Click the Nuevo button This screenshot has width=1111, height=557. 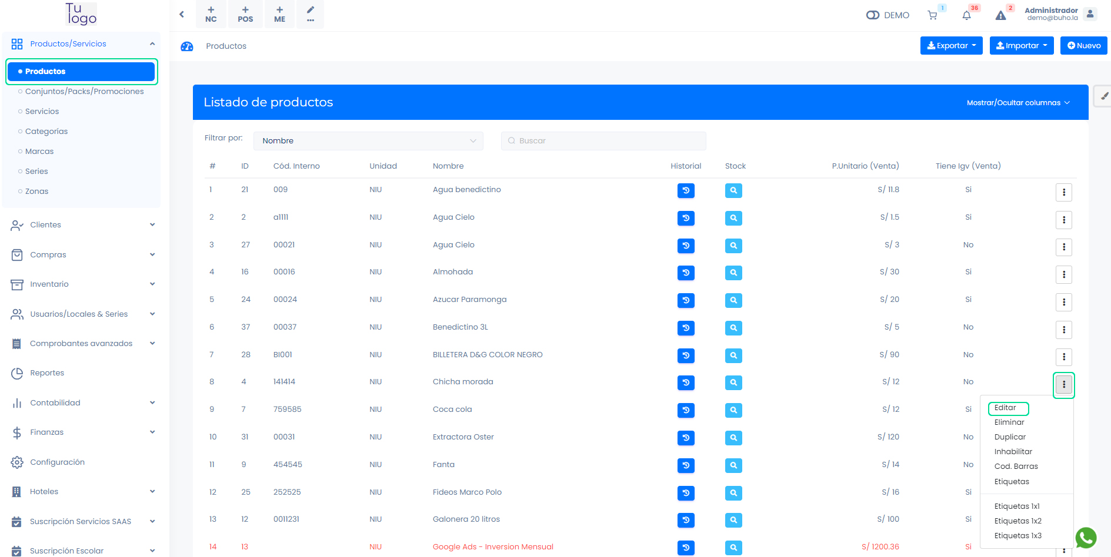pyautogui.click(x=1083, y=46)
